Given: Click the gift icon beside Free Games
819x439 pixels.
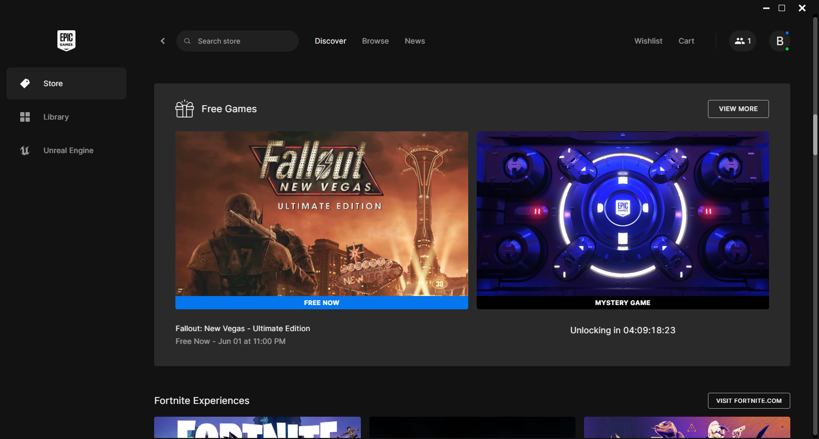Looking at the screenshot, I should [x=184, y=108].
